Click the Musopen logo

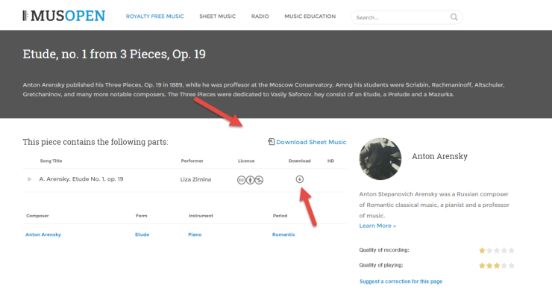63,16
